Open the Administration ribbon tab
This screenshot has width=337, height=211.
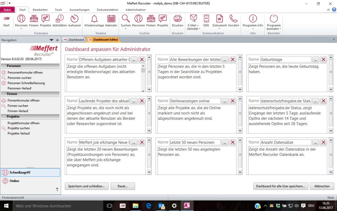click(136, 10)
